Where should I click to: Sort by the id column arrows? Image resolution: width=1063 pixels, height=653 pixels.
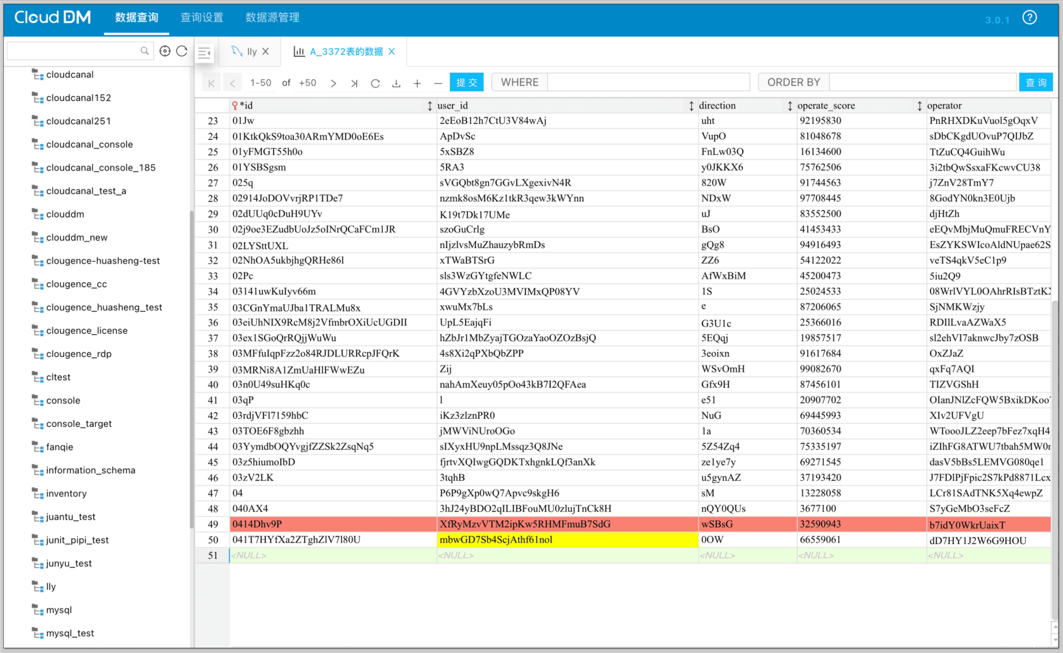(429, 106)
